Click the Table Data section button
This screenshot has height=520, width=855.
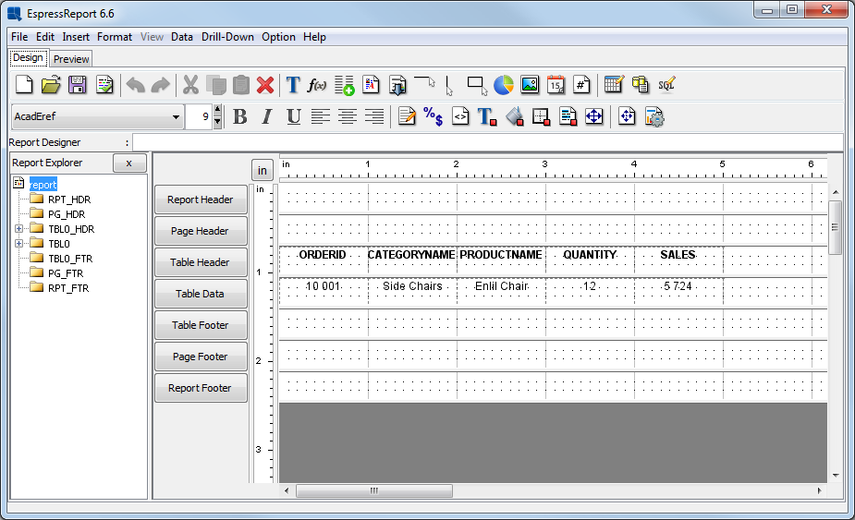pos(201,294)
